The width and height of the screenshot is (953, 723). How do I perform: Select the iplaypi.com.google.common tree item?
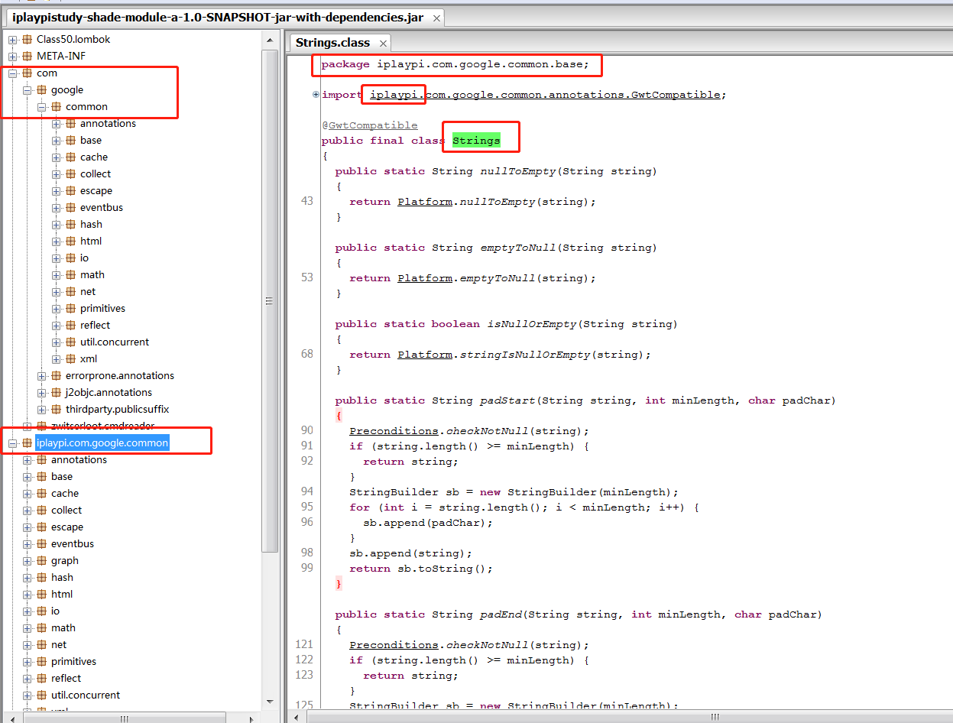[102, 443]
